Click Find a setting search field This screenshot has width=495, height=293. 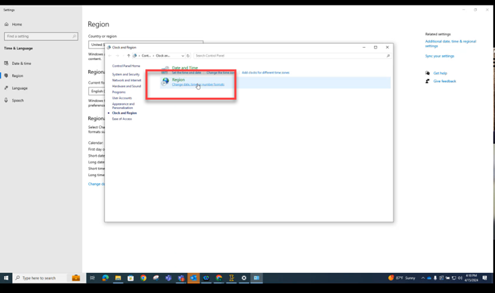coord(41,36)
